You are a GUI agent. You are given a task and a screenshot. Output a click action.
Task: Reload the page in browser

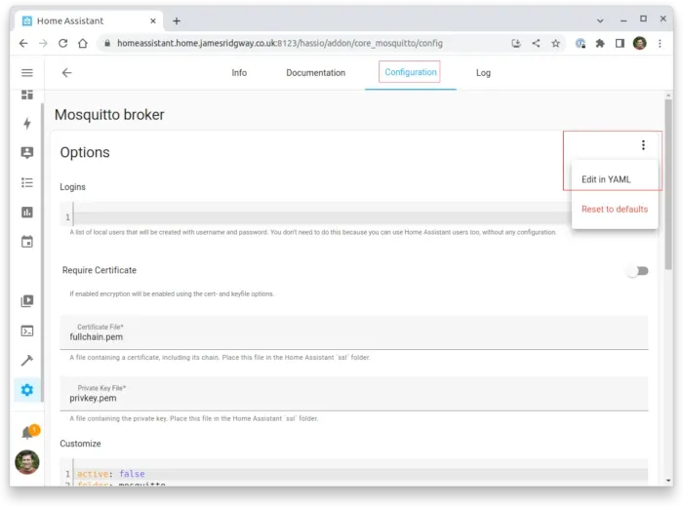[x=62, y=43]
